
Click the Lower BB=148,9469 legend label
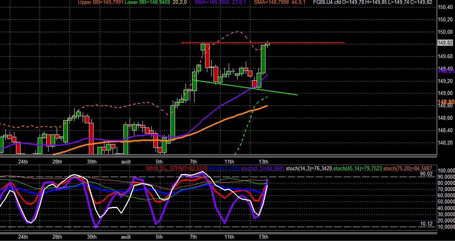pyautogui.click(x=148, y=2)
